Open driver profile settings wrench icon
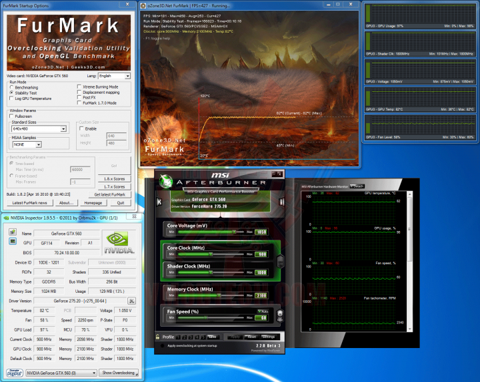The image size is (480, 382). (131, 301)
